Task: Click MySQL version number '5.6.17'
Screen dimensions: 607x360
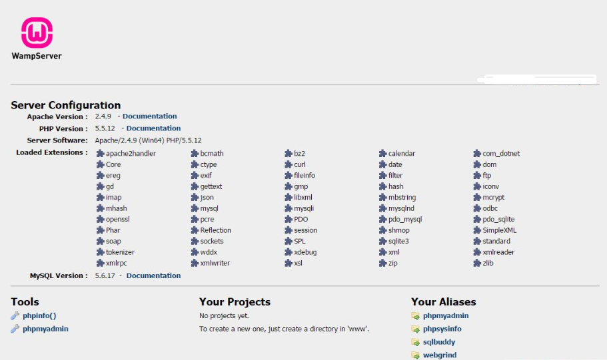Action: pyautogui.click(x=105, y=275)
